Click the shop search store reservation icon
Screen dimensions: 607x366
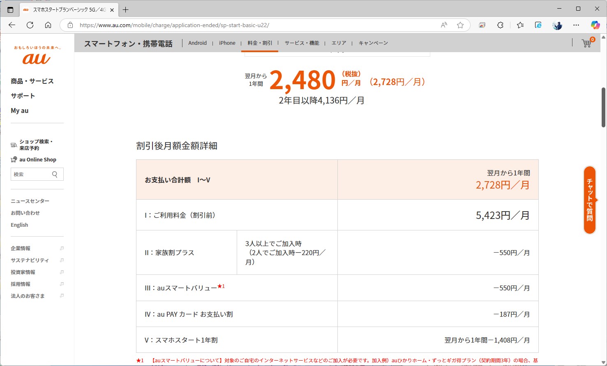(13, 144)
